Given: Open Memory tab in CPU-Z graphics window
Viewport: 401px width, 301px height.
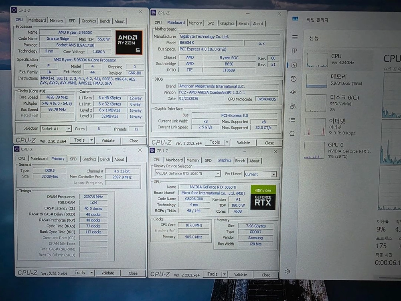Looking at the screenshot, I should 193,160.
